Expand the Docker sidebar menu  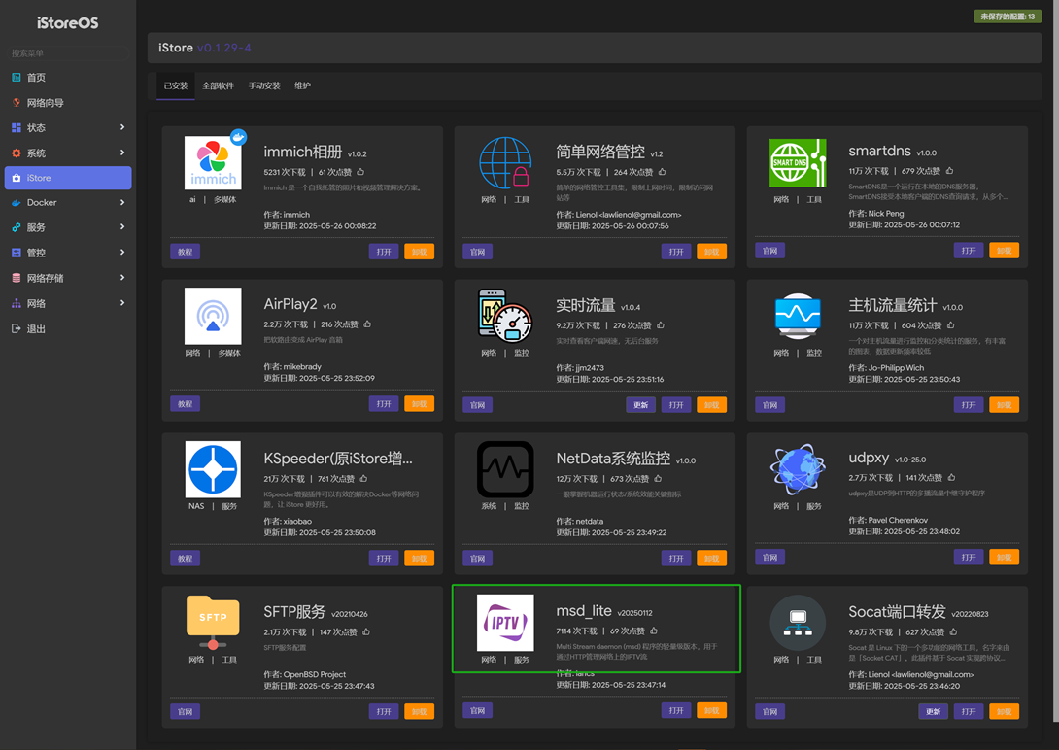[x=66, y=203]
